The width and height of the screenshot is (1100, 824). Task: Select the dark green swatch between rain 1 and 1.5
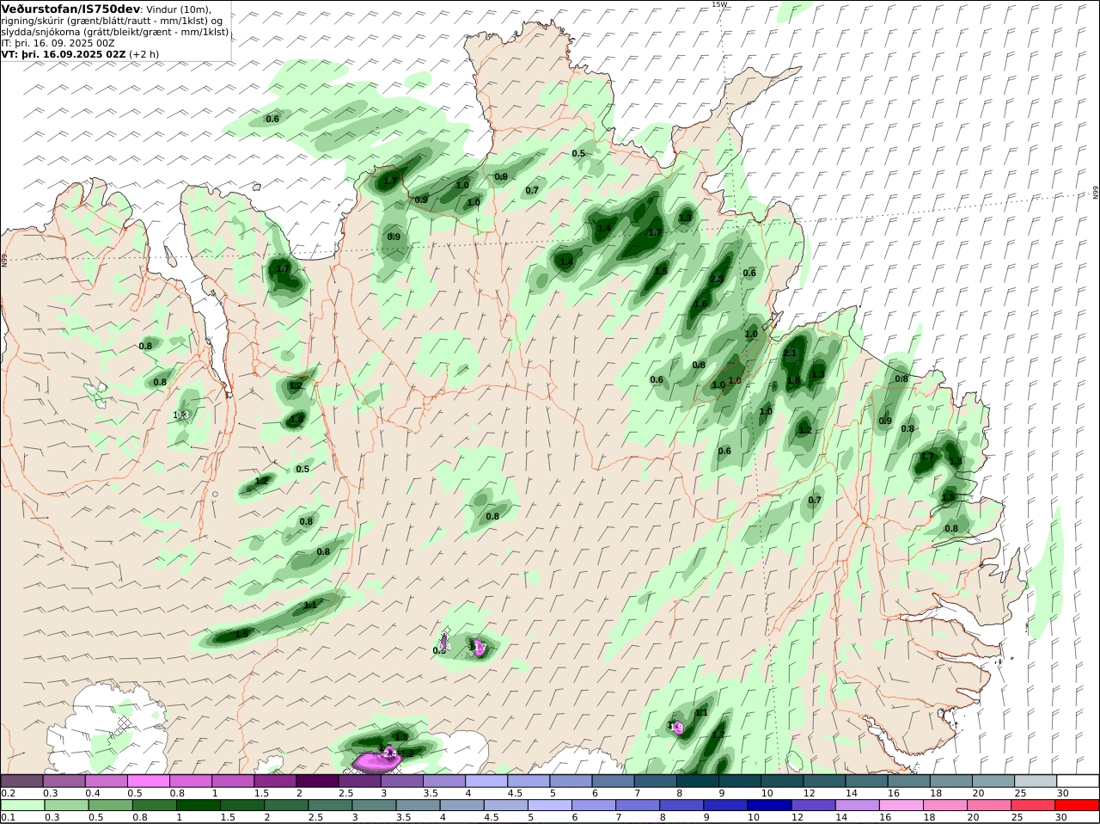(198, 805)
